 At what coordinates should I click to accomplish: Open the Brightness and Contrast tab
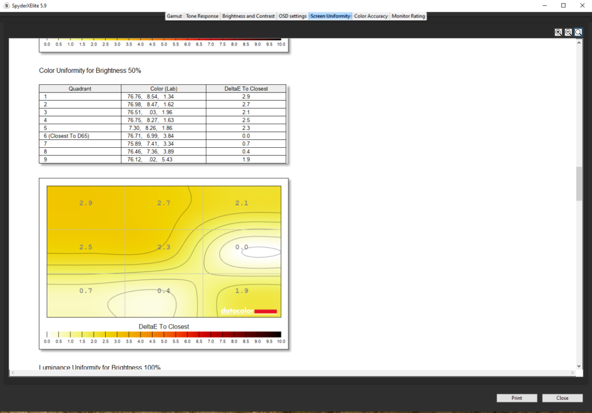249,16
